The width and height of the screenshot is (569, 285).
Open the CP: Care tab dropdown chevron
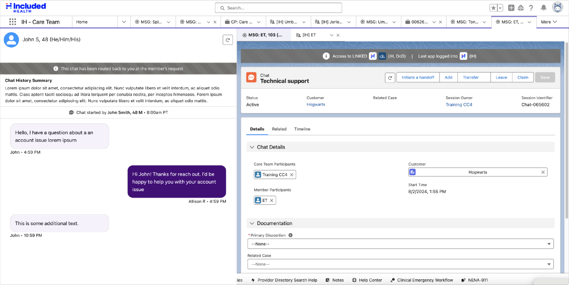pyautogui.click(x=259, y=22)
